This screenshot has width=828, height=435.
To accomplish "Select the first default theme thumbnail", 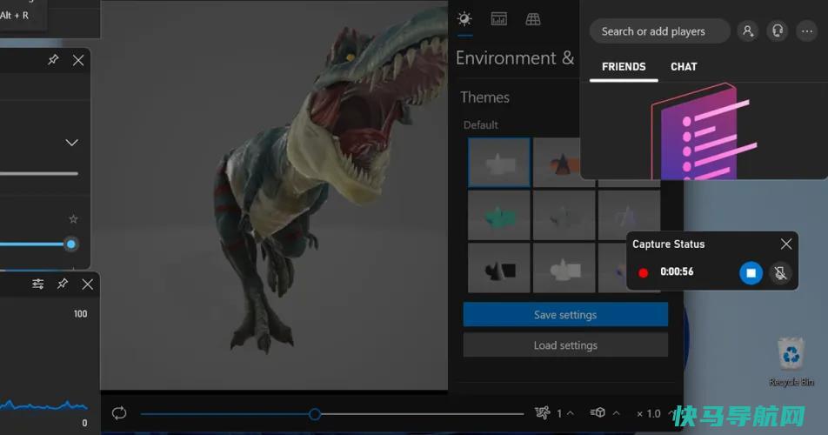I will [499, 163].
